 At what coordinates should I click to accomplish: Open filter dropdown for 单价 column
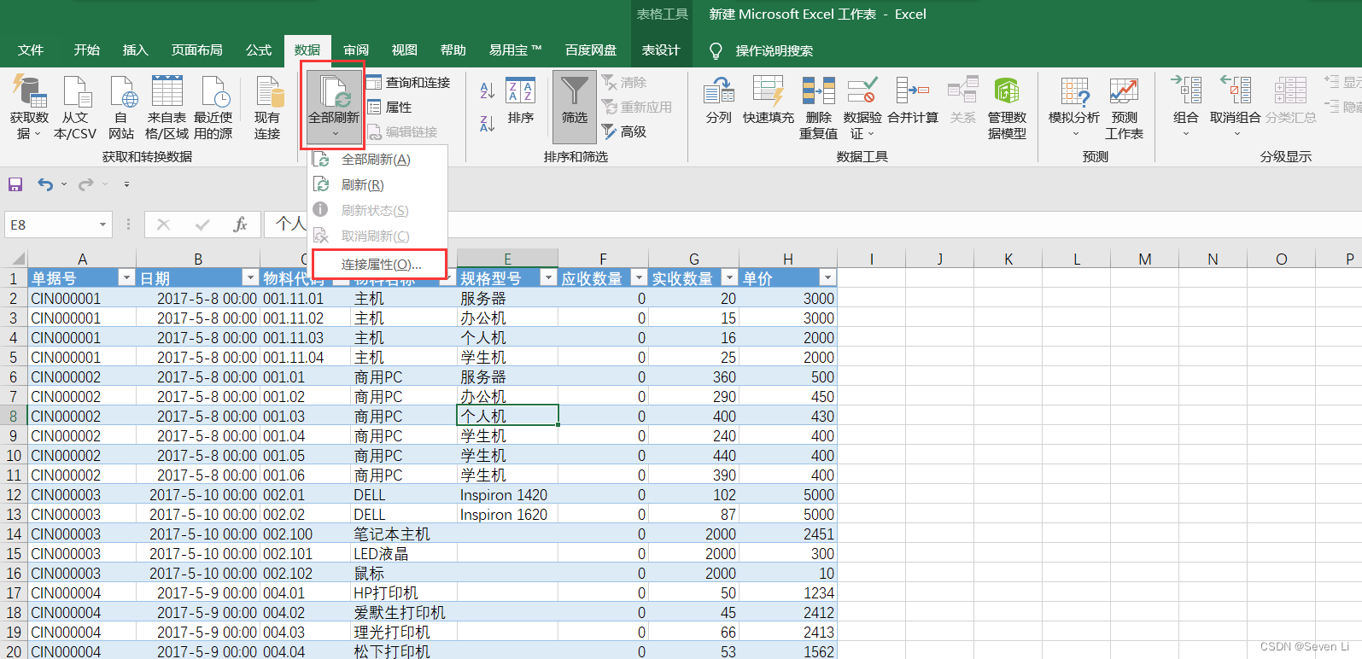(x=827, y=277)
